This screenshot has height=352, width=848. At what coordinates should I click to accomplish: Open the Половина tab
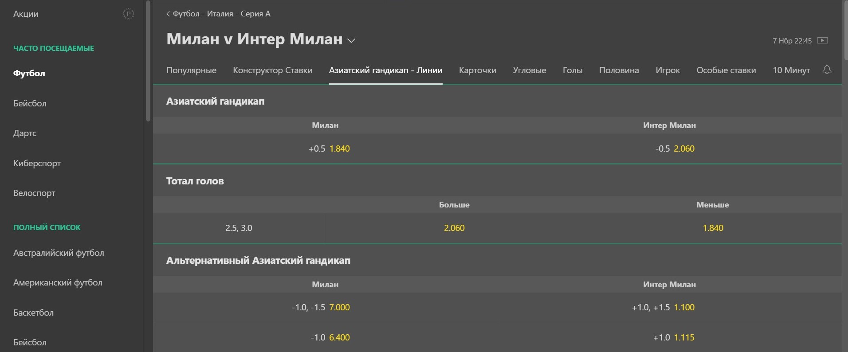(619, 70)
